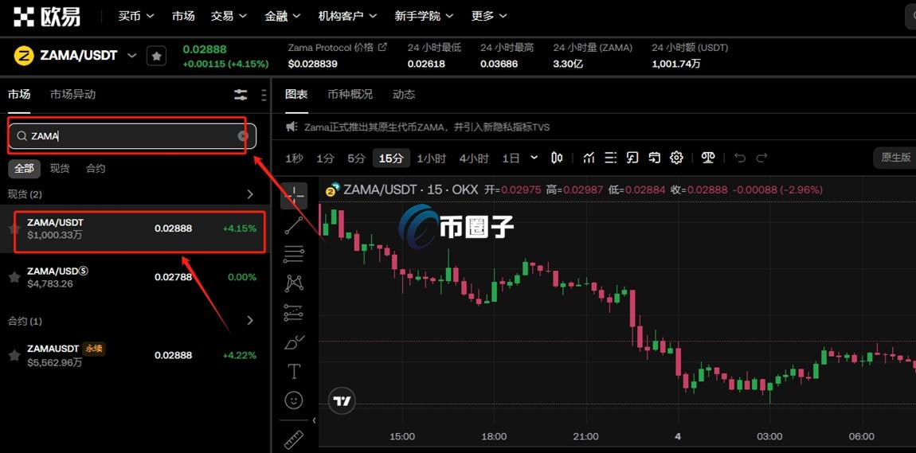Select the crosshair cursor tool

294,196
